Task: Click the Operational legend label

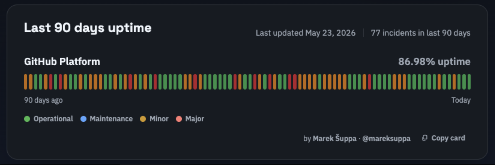Action: (53, 119)
